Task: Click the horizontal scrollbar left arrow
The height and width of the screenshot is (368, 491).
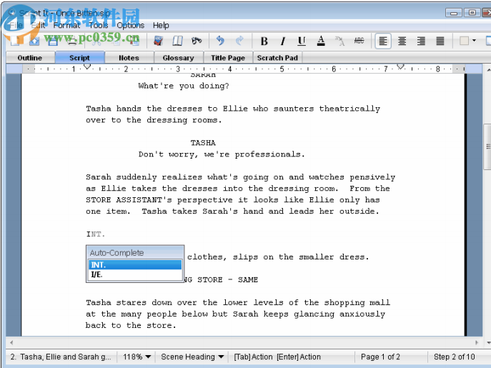Action: pos(11,342)
